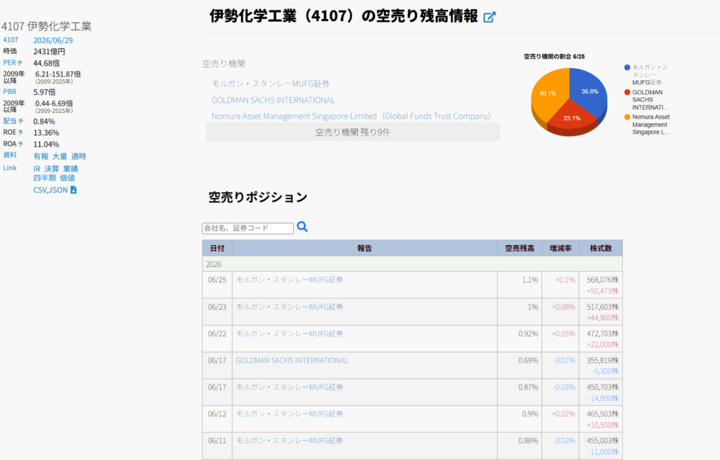Viewport: 720px width, 460px height.
Task: Focus the 会社名、証券コード search field
Action: pos(248,228)
